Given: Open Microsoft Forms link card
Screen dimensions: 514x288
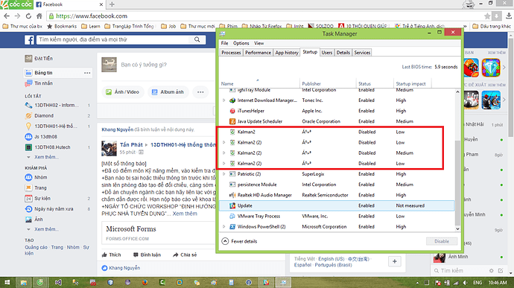Looking at the screenshot, I should pos(159,233).
